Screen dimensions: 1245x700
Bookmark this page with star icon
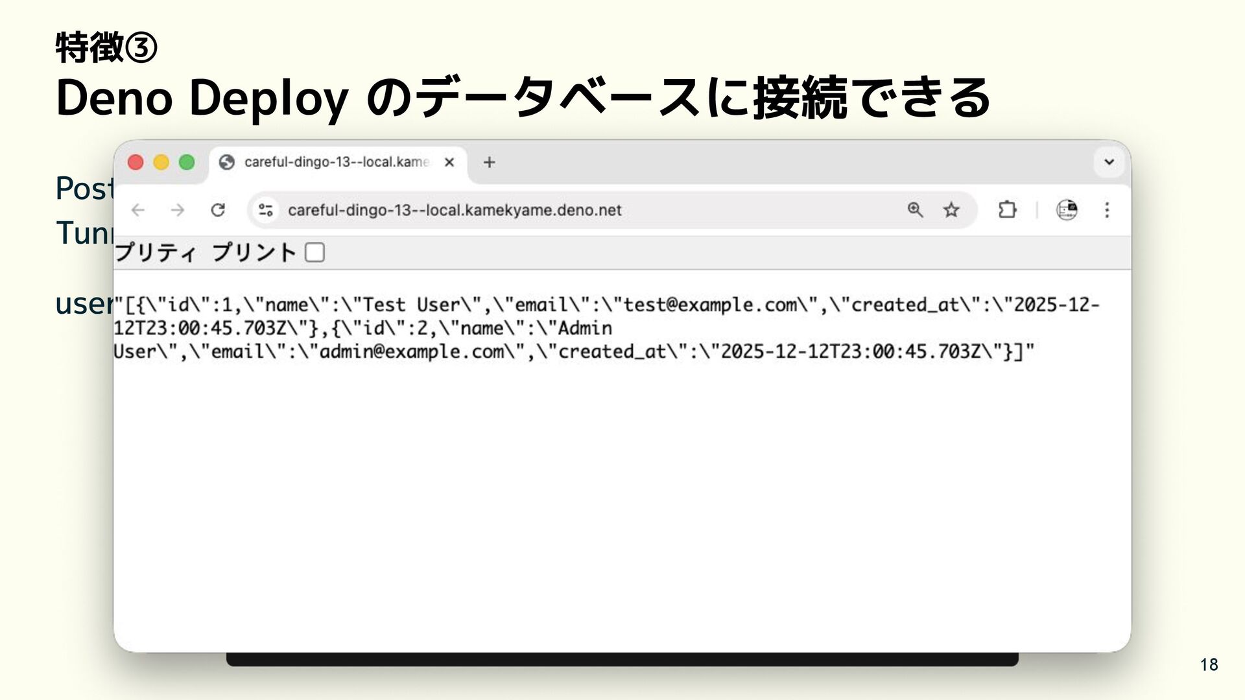951,210
